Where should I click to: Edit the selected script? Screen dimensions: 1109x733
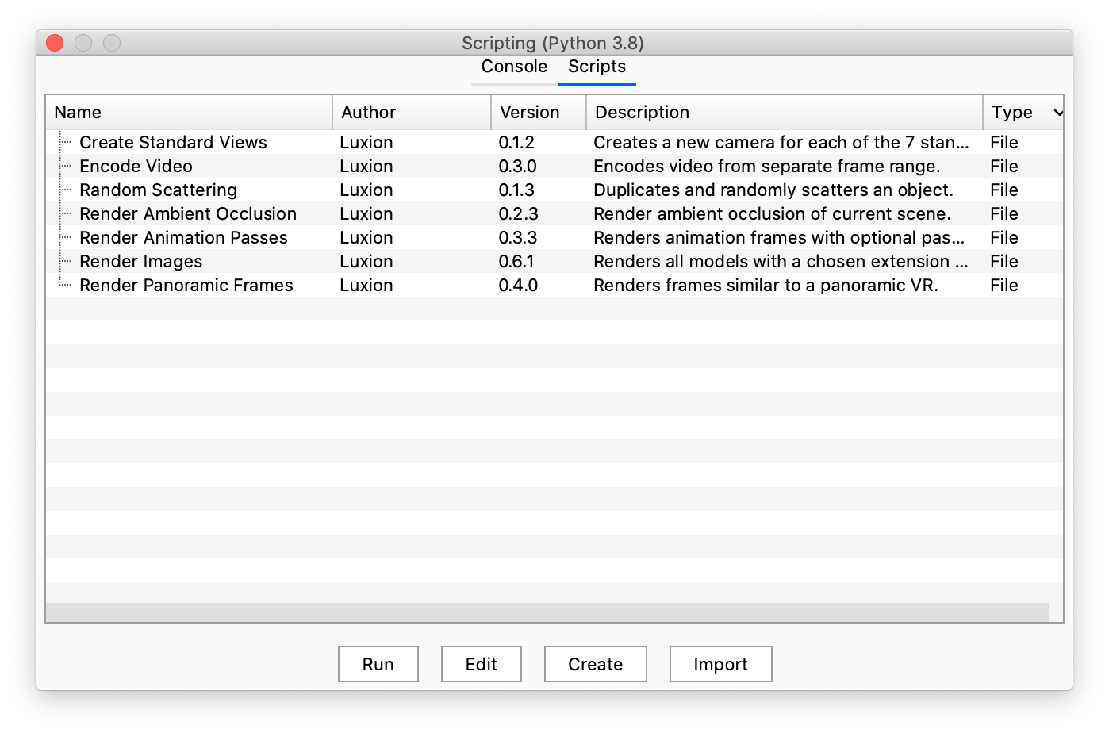tap(481, 664)
